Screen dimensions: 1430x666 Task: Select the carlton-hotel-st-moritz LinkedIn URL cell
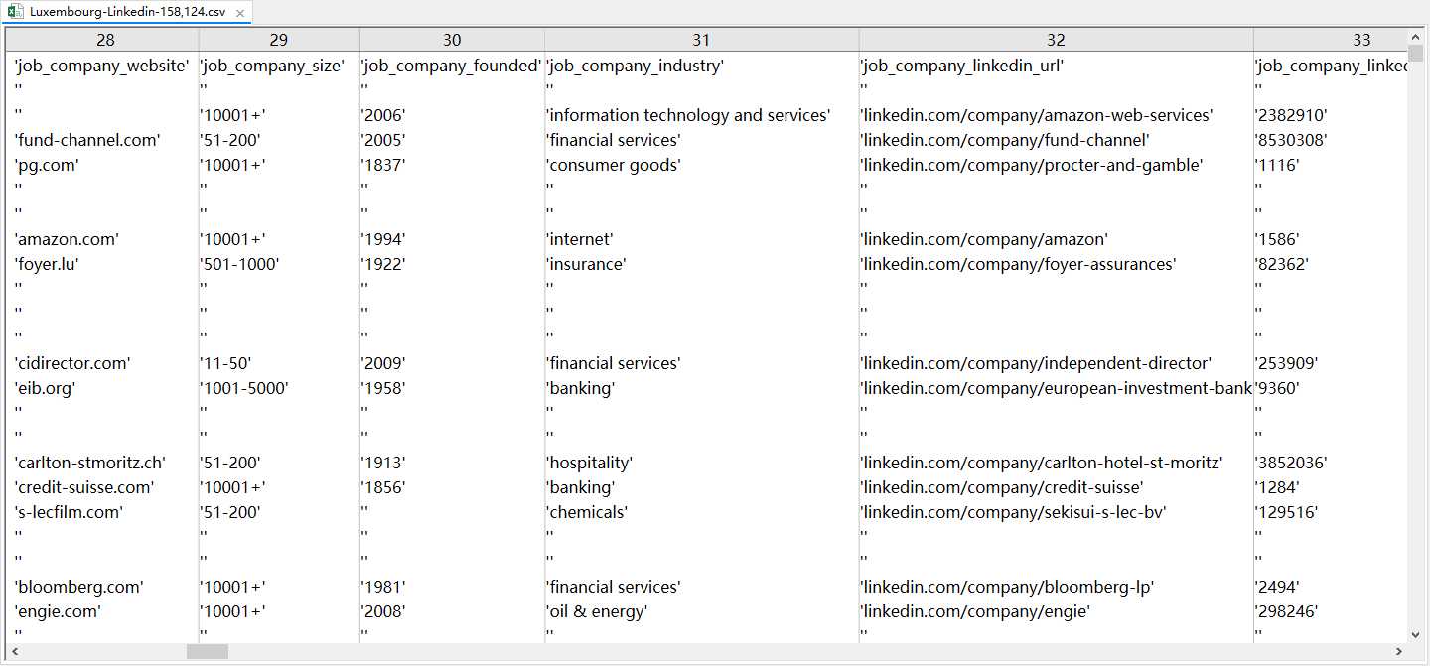pyautogui.click(x=1056, y=463)
